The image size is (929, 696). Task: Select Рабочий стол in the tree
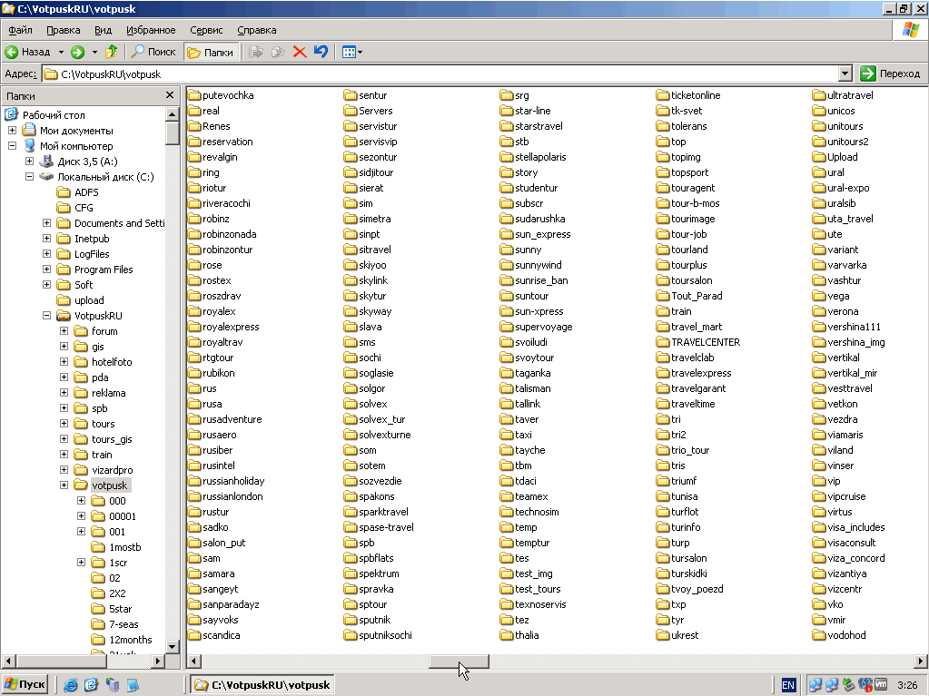point(54,115)
